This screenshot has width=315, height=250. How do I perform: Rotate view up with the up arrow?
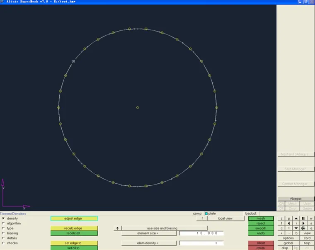click(296, 218)
